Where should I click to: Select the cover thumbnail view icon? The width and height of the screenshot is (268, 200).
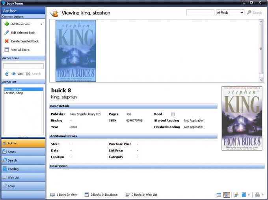(227, 194)
